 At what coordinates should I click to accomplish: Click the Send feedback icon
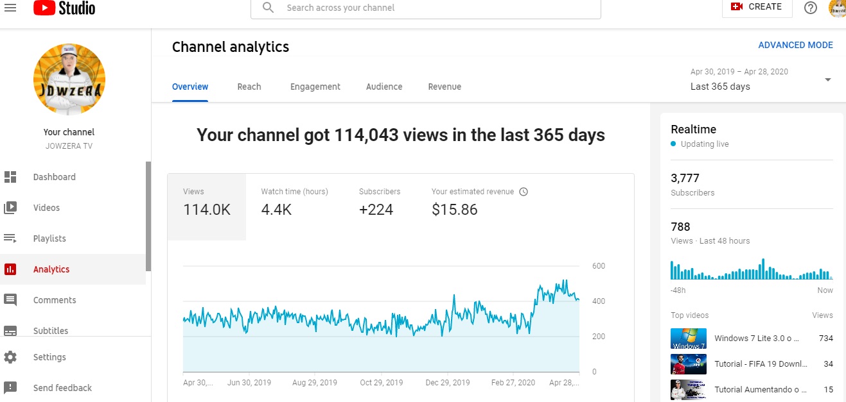(x=12, y=387)
